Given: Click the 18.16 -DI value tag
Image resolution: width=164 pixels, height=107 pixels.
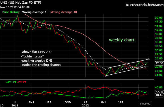Looking at the screenshot, I should point(159,95).
